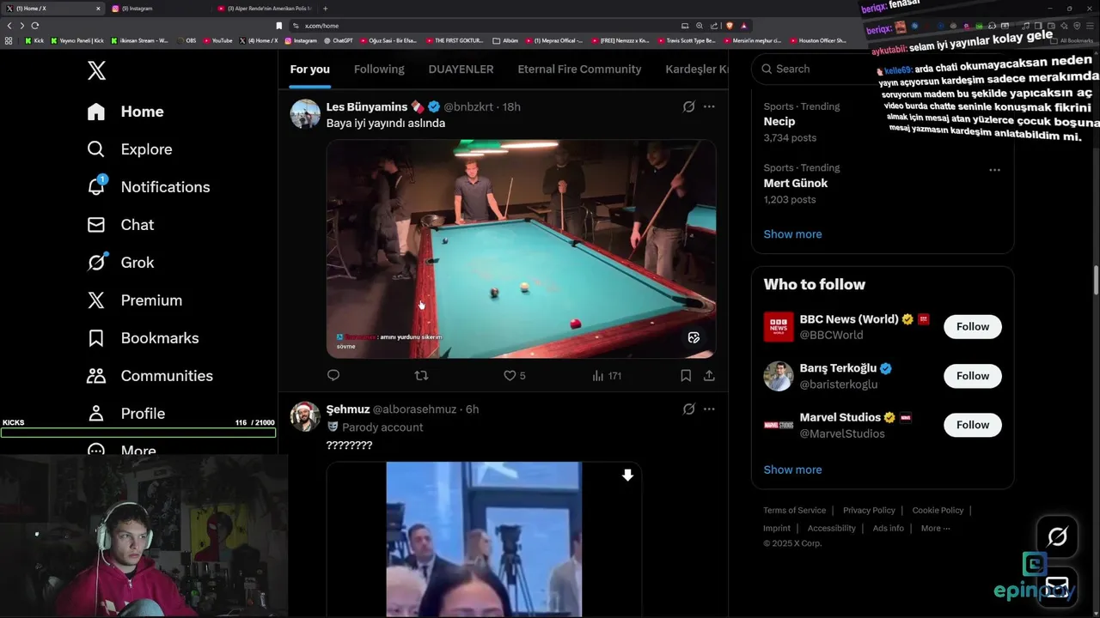Open Privacy Policy link
This screenshot has height=618, width=1100.
(x=869, y=510)
